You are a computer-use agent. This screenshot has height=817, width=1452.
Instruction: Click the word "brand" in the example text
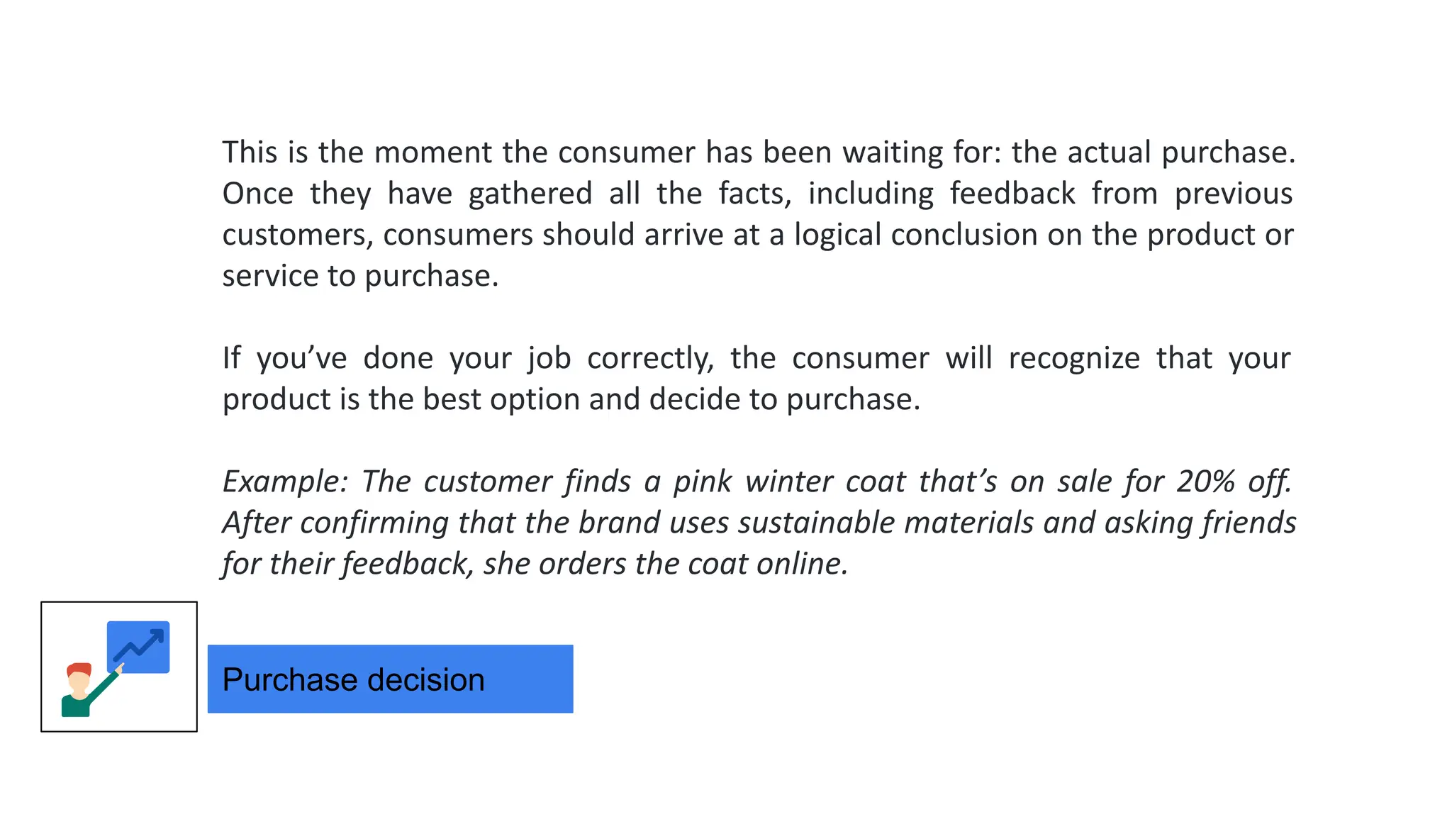[619, 523]
